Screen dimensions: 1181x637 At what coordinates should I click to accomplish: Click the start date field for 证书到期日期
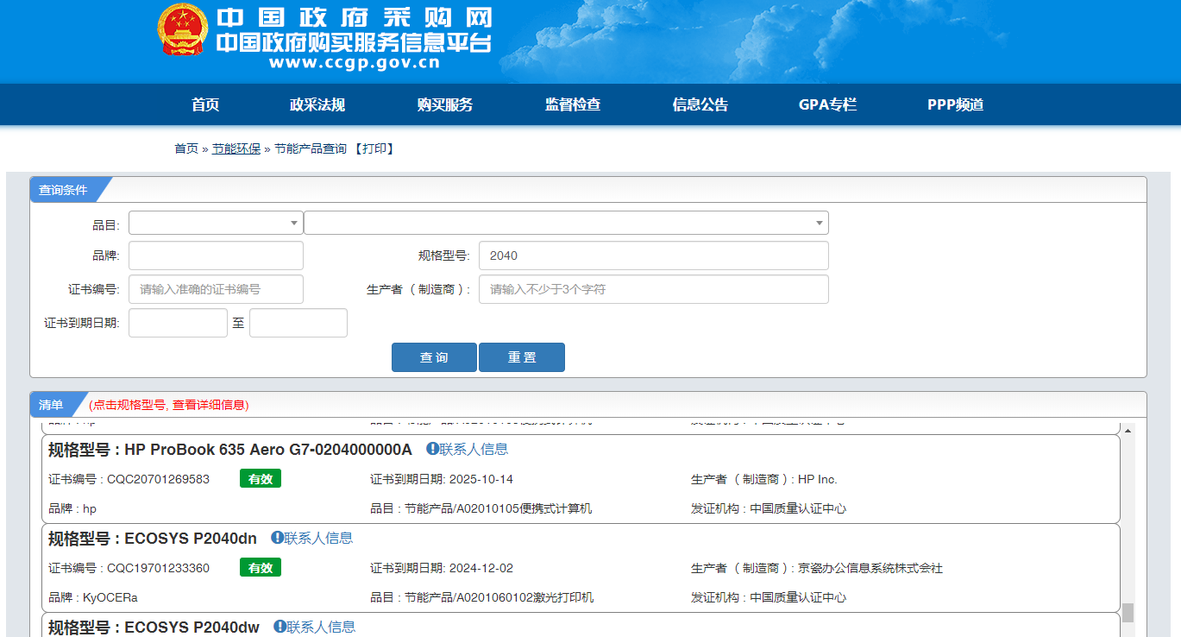(178, 323)
